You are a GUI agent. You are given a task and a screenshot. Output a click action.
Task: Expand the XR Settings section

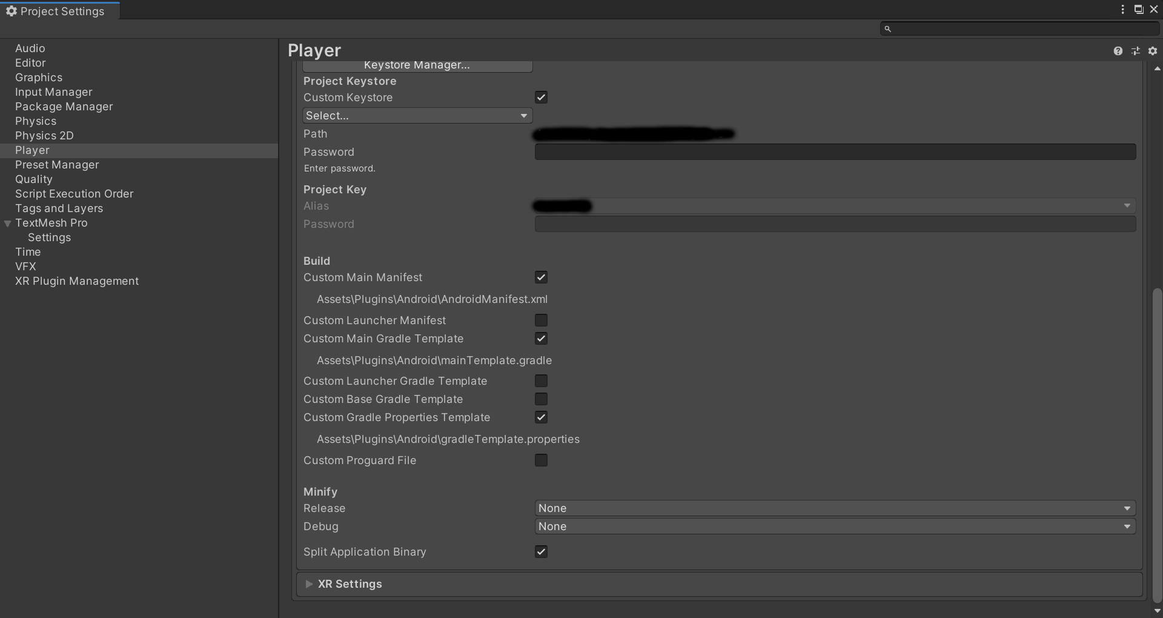coord(310,584)
